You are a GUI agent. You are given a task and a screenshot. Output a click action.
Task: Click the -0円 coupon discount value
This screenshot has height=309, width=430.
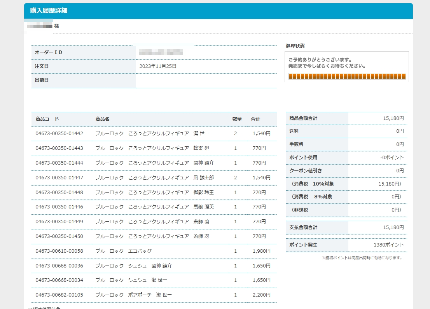[x=399, y=170]
